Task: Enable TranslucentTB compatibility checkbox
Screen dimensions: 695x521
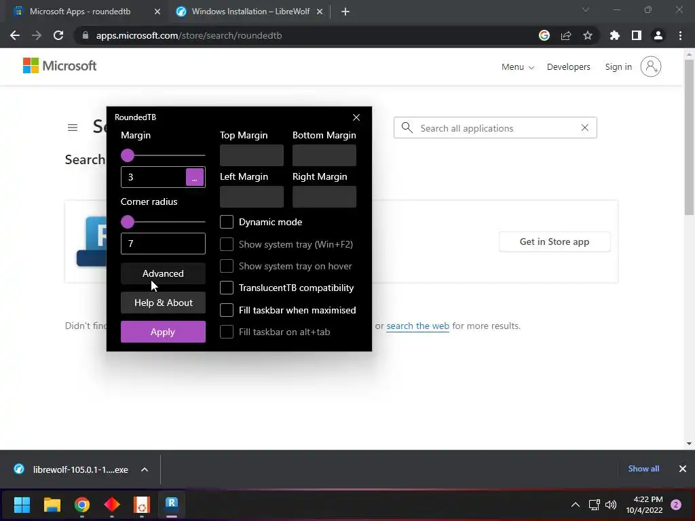Action: coord(227,288)
